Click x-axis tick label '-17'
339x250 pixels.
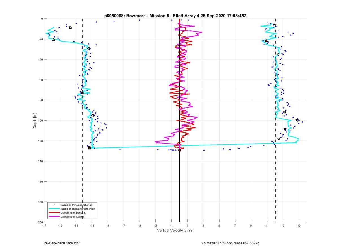pos(44,226)
